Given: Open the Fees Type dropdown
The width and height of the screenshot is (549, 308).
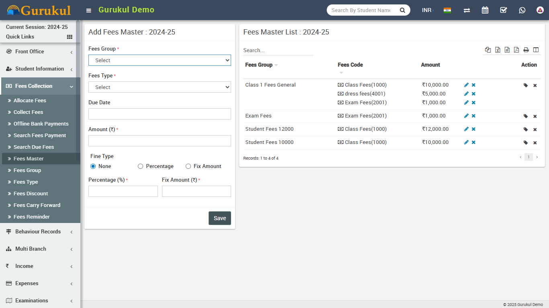Looking at the screenshot, I should coord(160,87).
